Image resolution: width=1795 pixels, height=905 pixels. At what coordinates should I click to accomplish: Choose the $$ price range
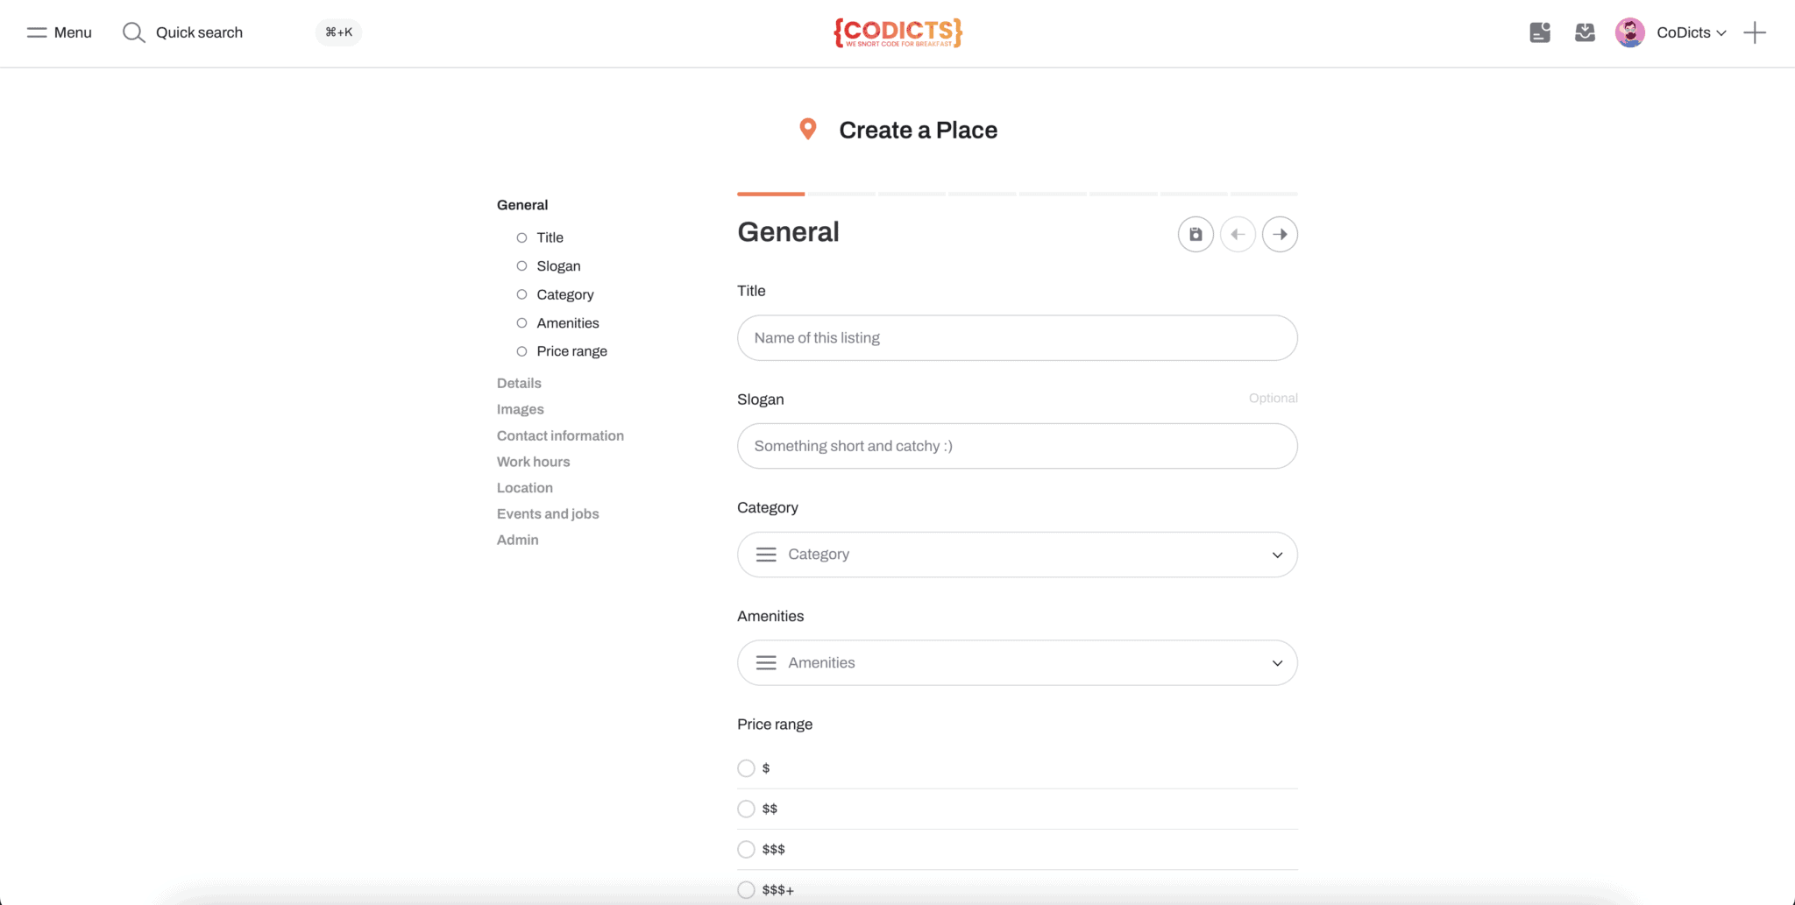click(x=746, y=809)
